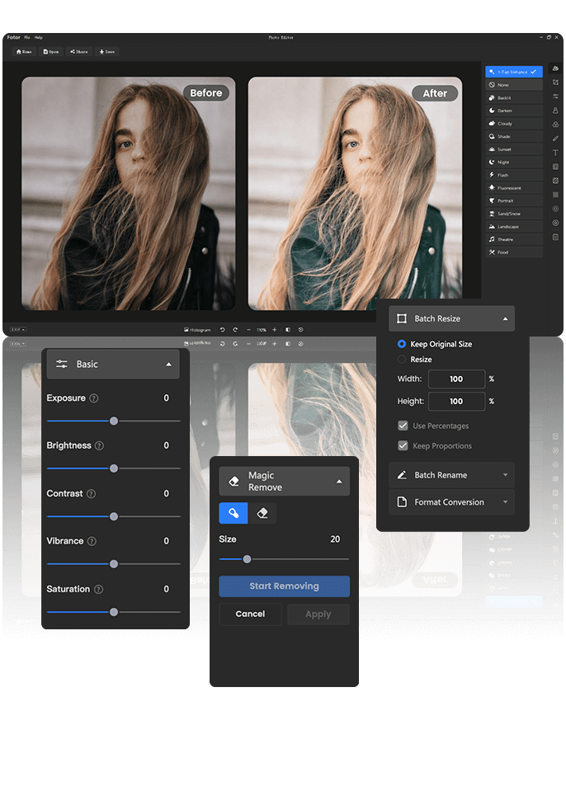
Task: Click the rotate left icon
Action: (222, 330)
